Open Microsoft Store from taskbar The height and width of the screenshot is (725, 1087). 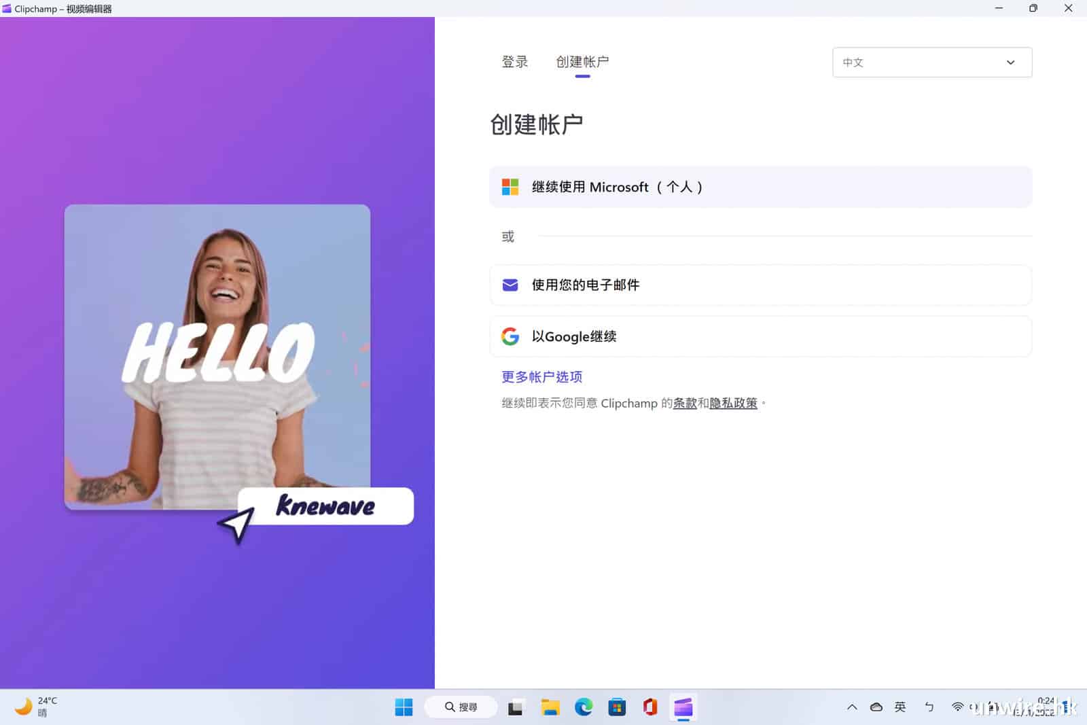pos(616,707)
